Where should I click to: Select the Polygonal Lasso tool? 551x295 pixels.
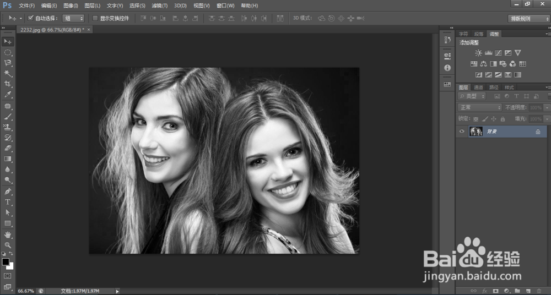pyautogui.click(x=7, y=63)
